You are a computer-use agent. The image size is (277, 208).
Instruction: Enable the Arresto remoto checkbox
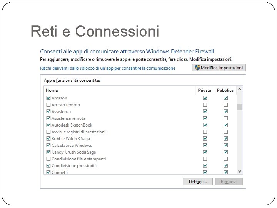[48, 105]
